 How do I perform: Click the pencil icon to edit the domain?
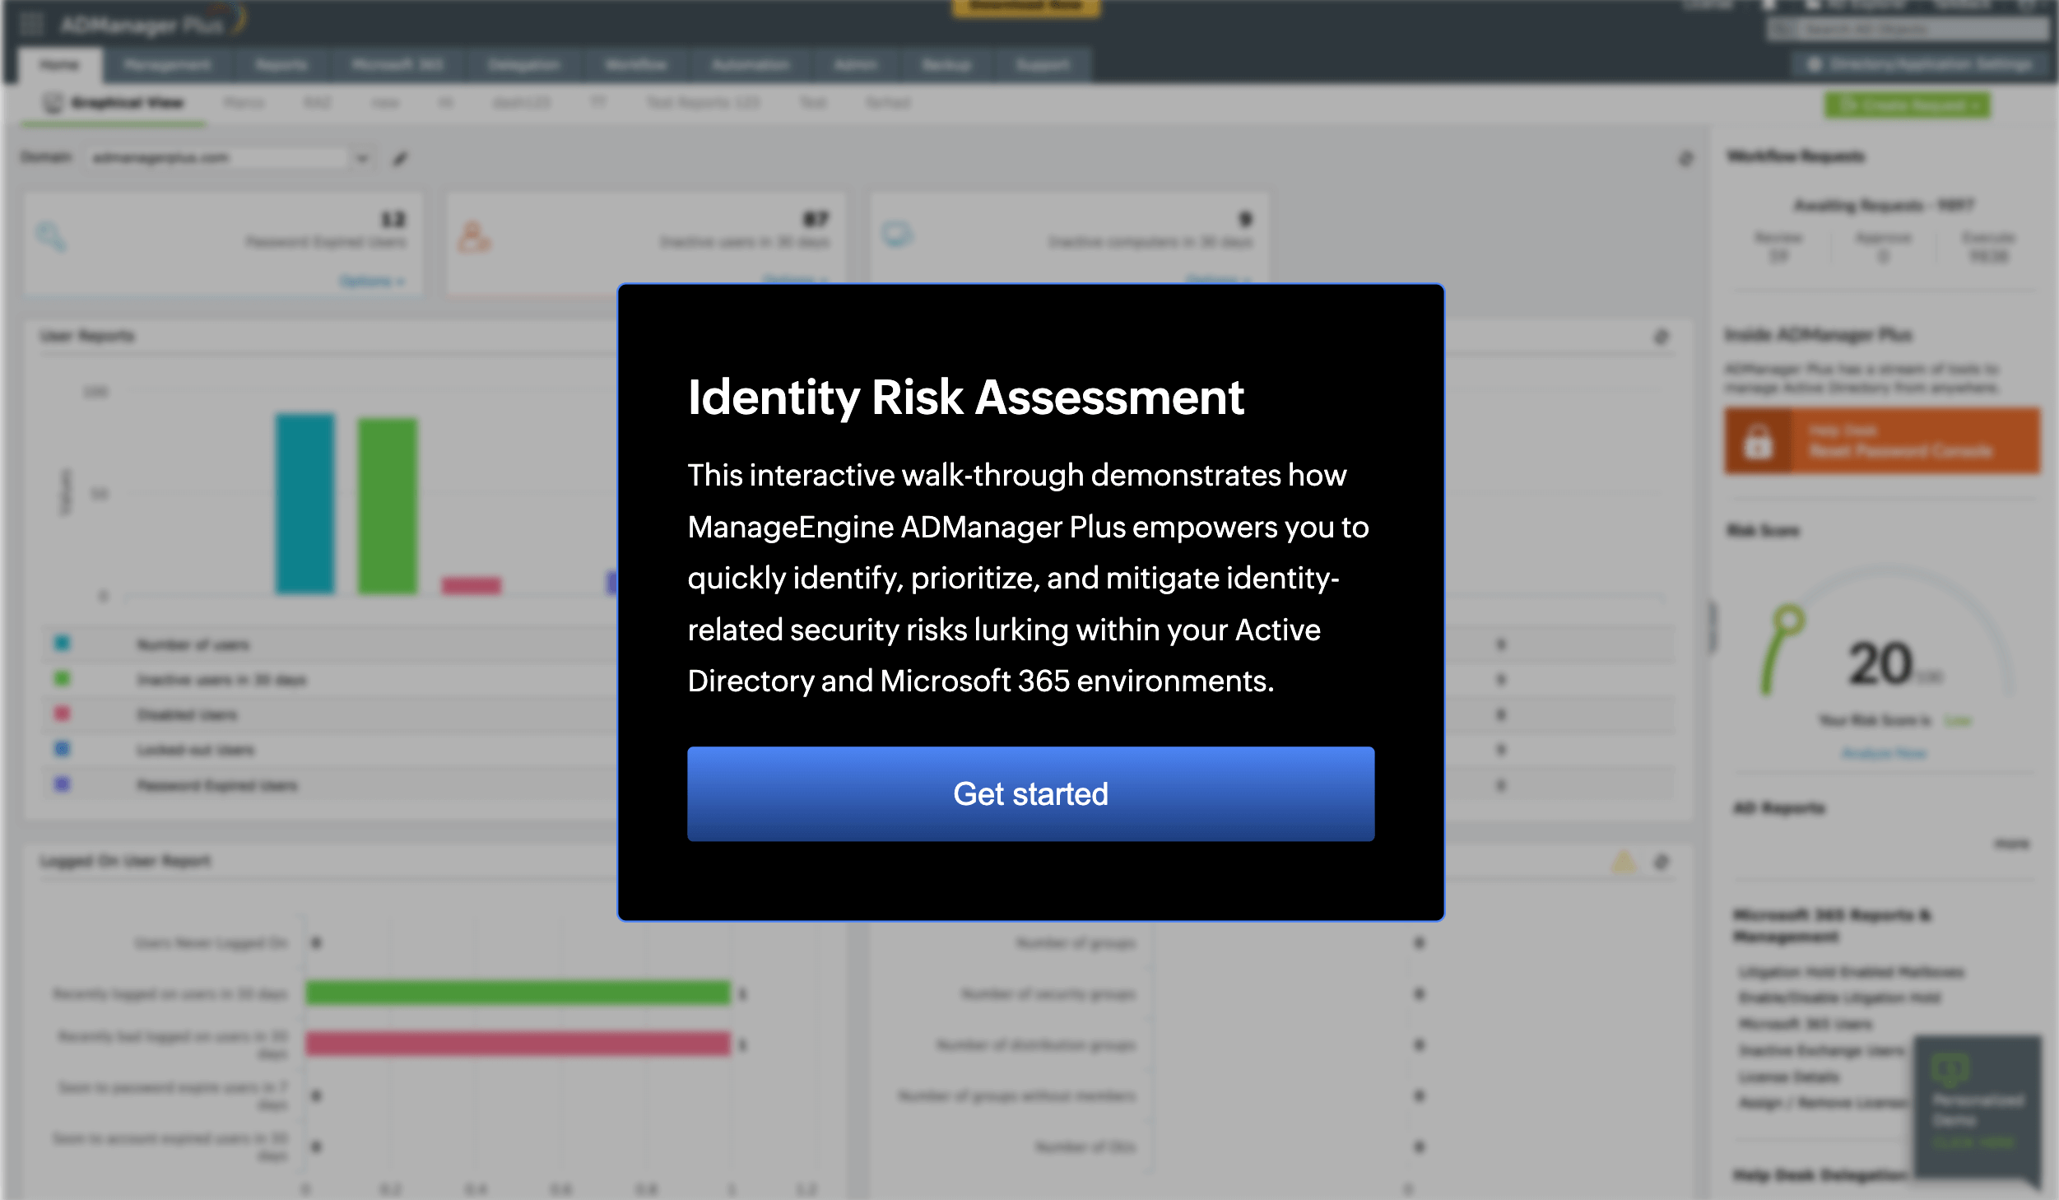(x=401, y=157)
